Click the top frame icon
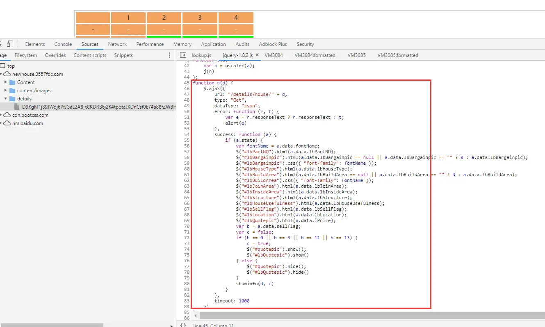This screenshot has width=545, height=327. 2,66
